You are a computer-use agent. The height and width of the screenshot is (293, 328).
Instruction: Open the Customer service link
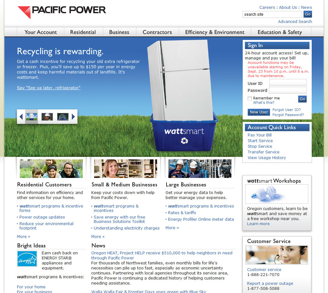[264, 269]
